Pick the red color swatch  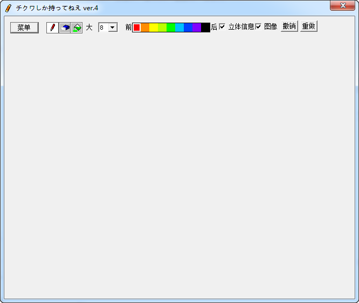tap(137, 27)
